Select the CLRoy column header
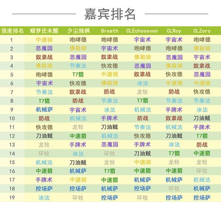Screen dimensions: 221x202 [174, 31]
